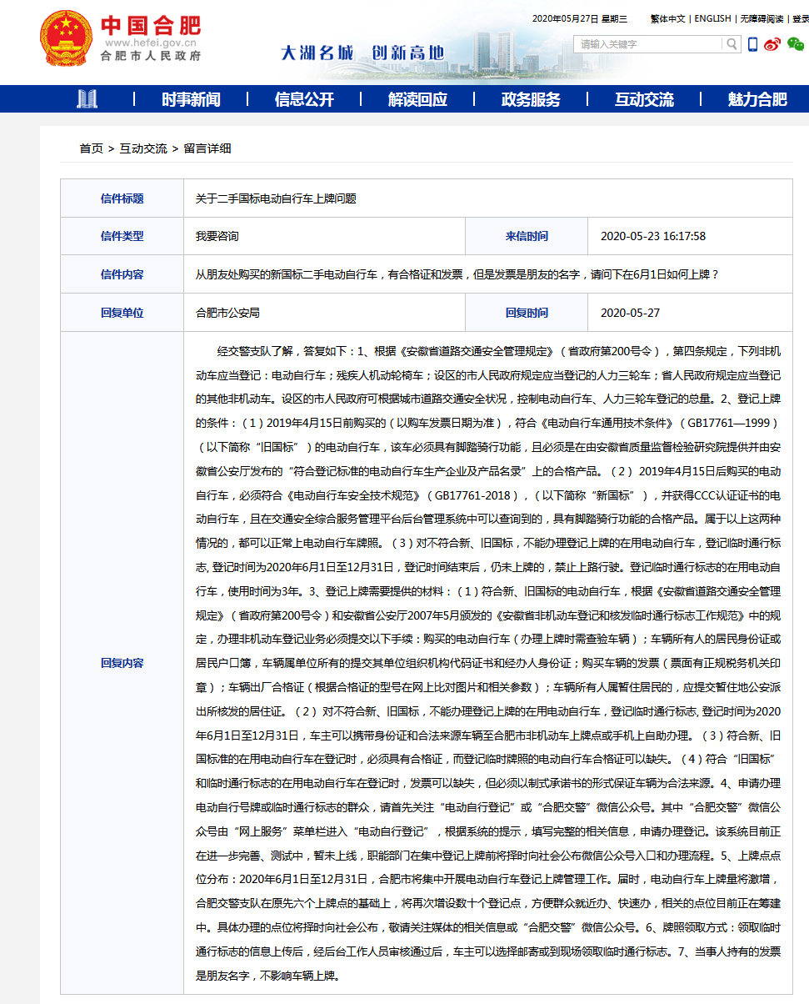Click the 回复内容 row header
Viewport: 809px width, 1004px height.
point(122,663)
